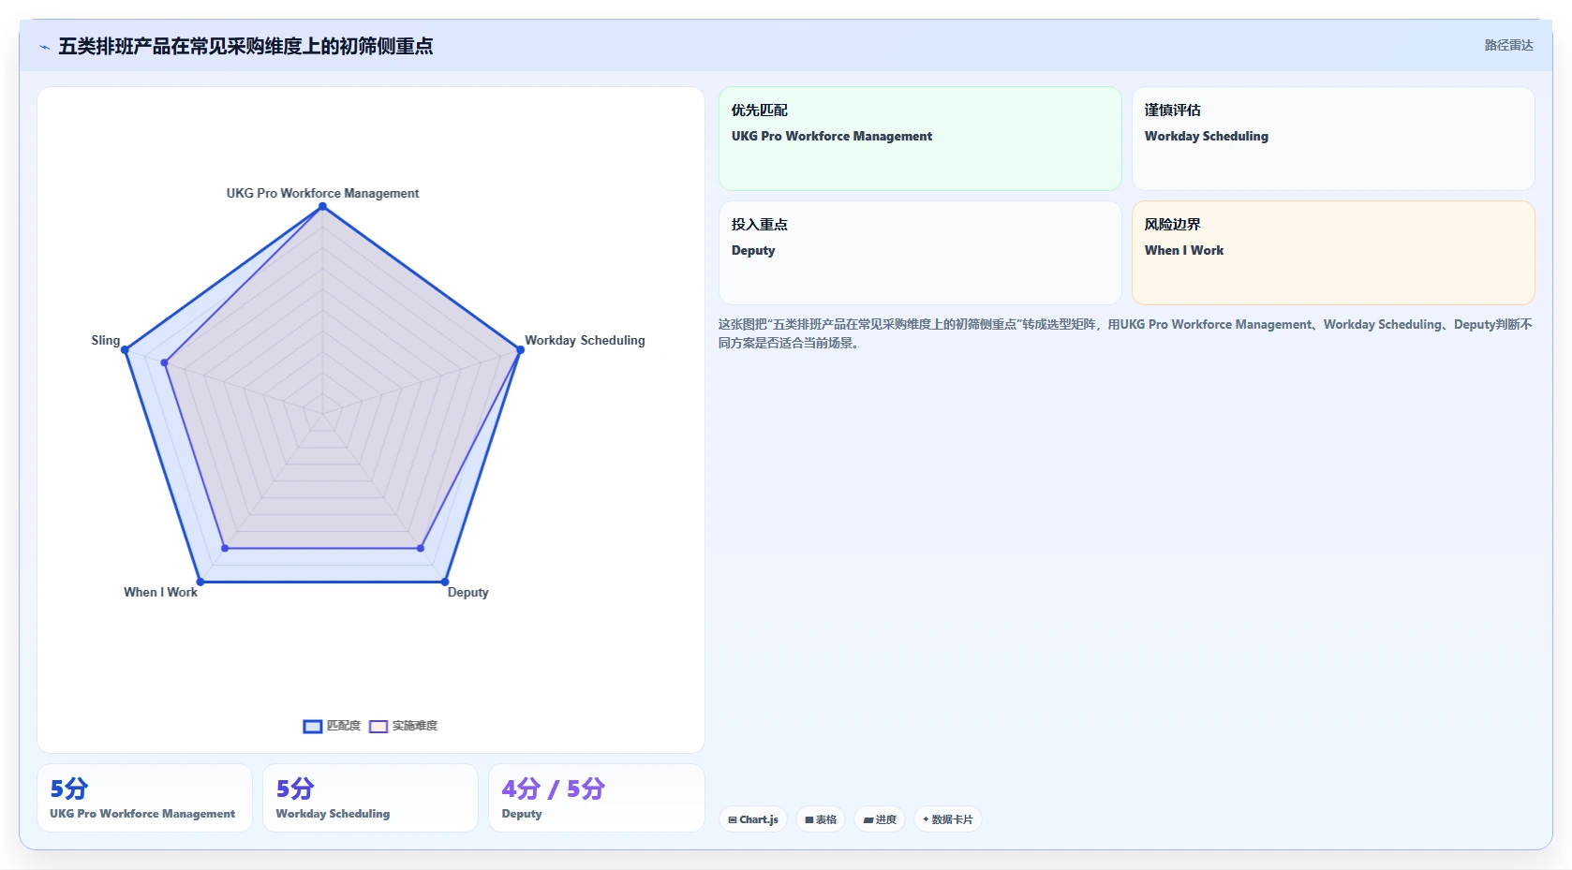1572x870 pixels.
Task: Open the 风险边界 When I Work card
Action: click(x=1333, y=253)
